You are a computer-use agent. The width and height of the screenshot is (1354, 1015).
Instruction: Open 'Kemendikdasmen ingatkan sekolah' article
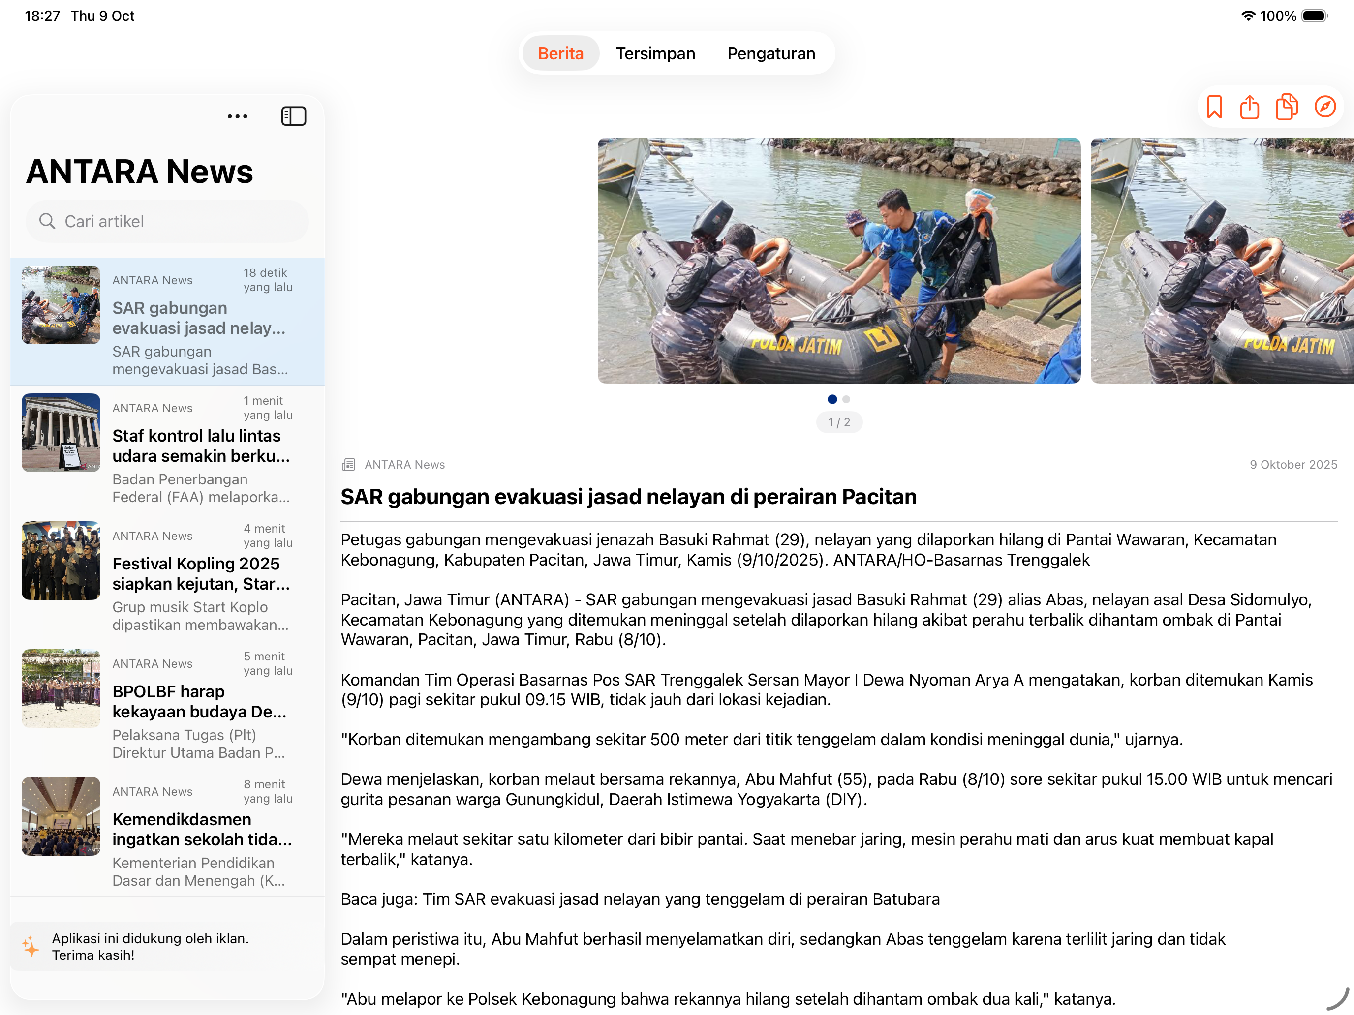coord(167,833)
